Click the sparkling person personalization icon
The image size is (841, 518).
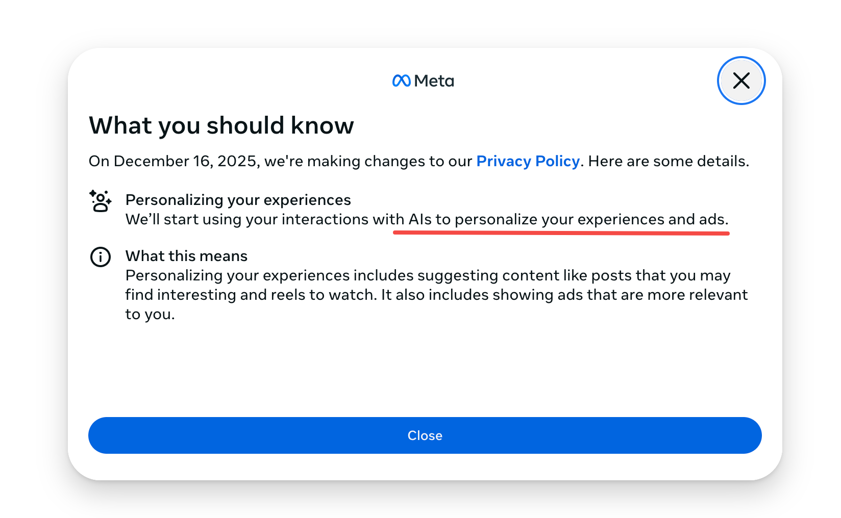[x=101, y=201]
